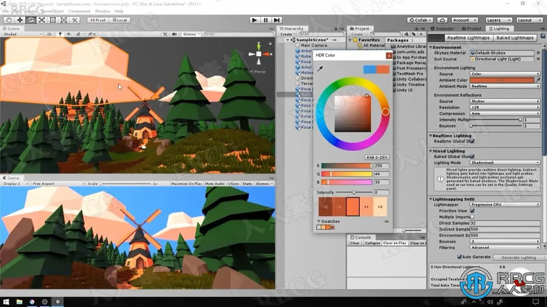
Task: Select the Rotate tool
Action: 31,20
